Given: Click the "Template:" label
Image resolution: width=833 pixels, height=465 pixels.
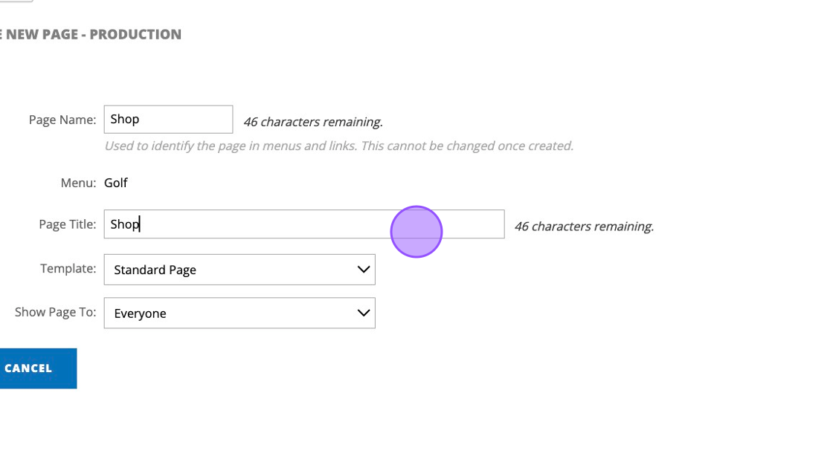Looking at the screenshot, I should pyautogui.click(x=68, y=269).
